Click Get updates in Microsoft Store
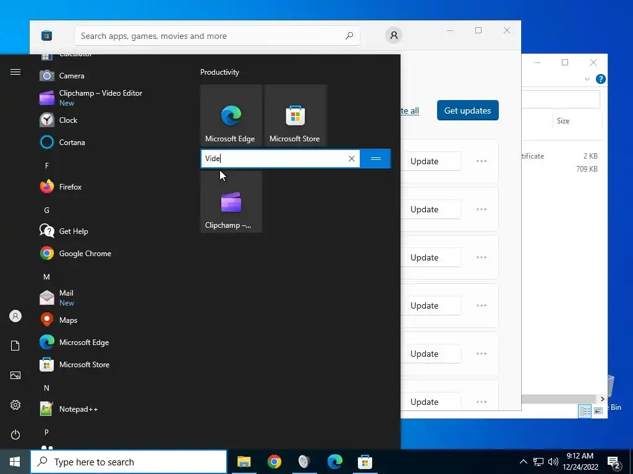The width and height of the screenshot is (633, 474). click(x=467, y=110)
